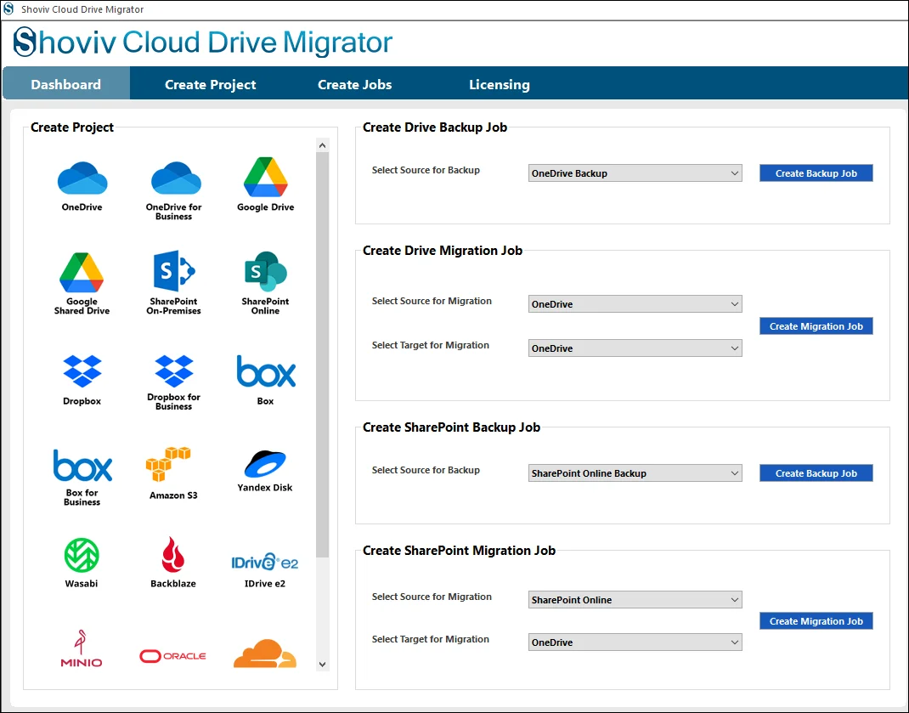Click Create Migration Job for drive migration
909x713 pixels.
[816, 326]
